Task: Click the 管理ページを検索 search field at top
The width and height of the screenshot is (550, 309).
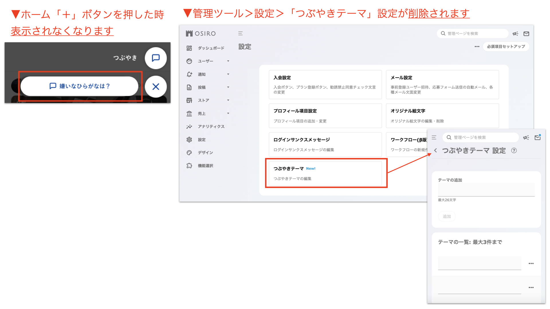Action: pos(473,33)
